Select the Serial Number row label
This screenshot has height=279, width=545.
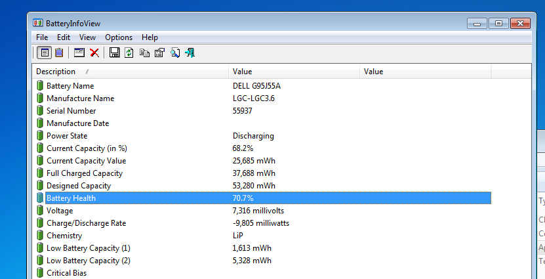[x=71, y=111]
